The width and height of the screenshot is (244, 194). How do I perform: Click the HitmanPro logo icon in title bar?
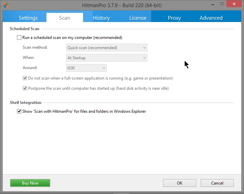(6, 5)
